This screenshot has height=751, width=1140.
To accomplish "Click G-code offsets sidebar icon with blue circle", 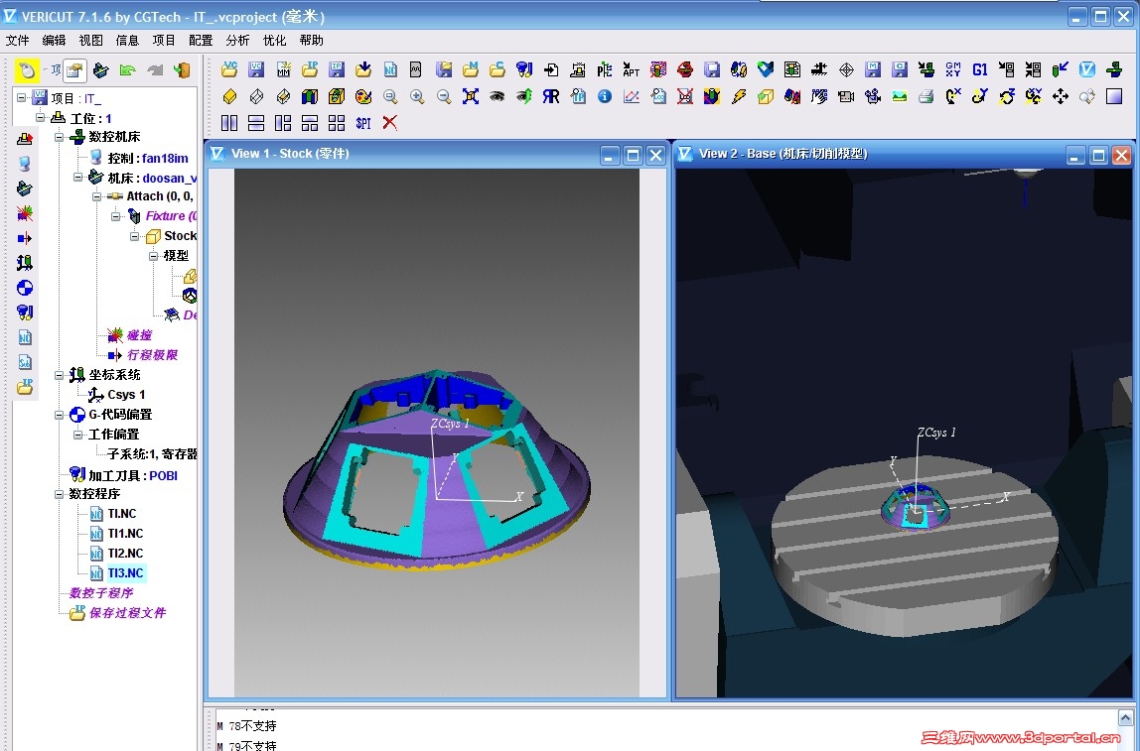I will point(25,288).
